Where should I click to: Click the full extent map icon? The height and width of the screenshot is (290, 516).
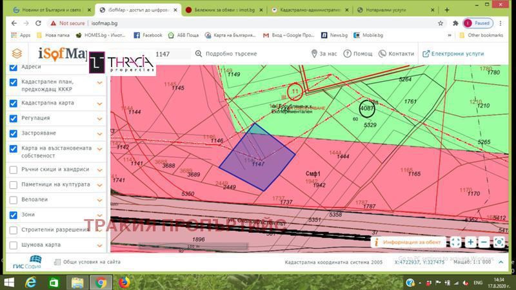[456, 242]
